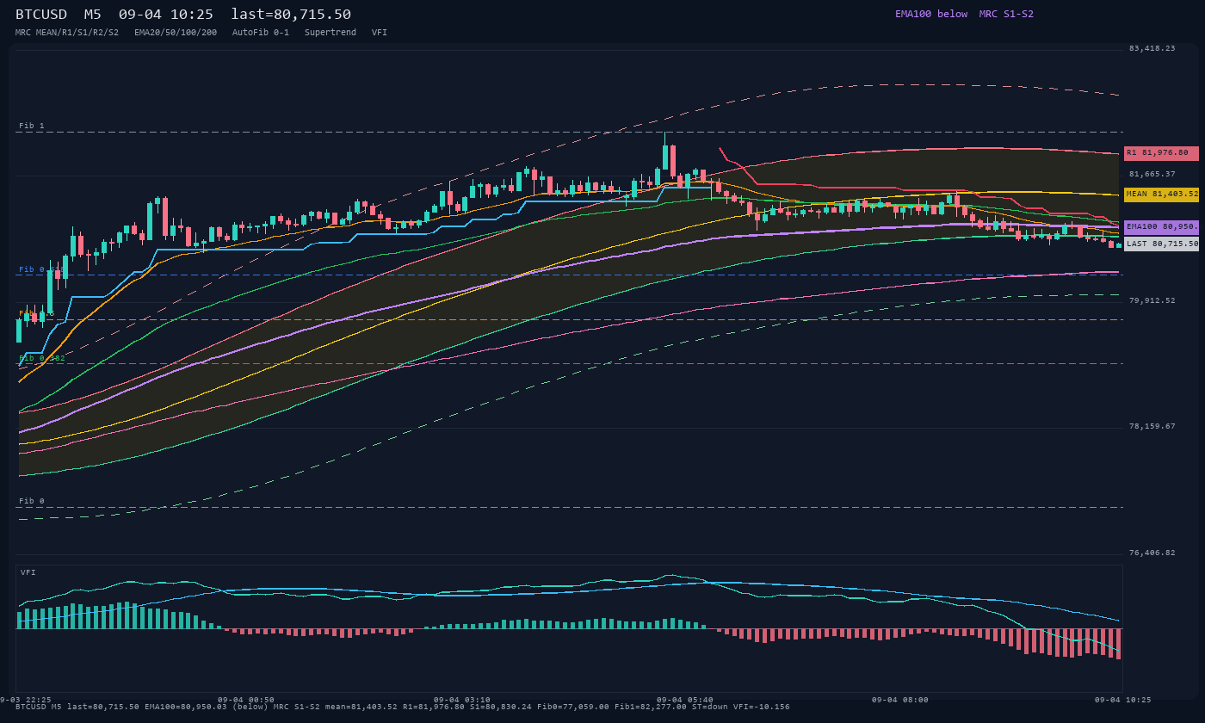This screenshot has height=723, width=1205.
Task: Select the VFI label inside the lower panel
Action: tap(28, 572)
